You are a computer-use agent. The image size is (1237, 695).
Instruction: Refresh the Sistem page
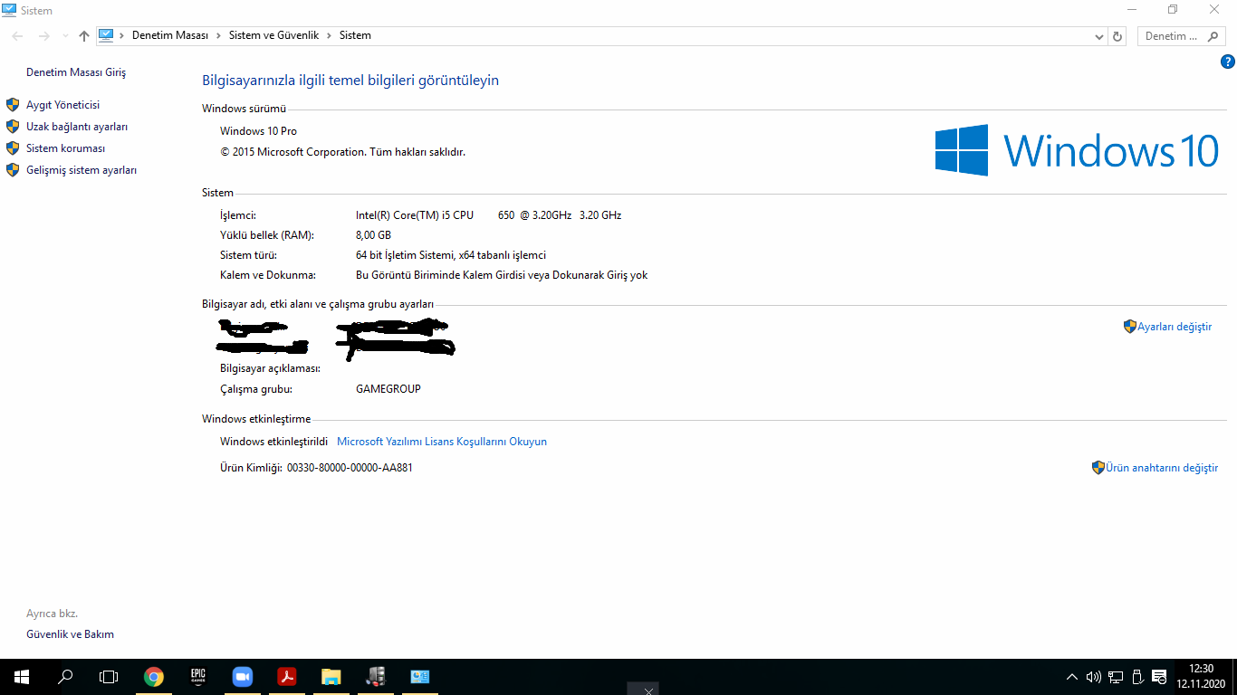tap(1117, 36)
